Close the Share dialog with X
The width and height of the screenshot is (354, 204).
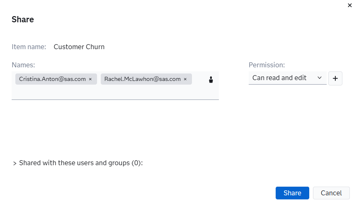350,5
